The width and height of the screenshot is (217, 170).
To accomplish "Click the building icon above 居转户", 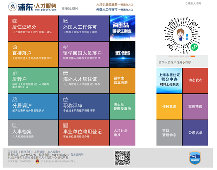I will 15,73.
